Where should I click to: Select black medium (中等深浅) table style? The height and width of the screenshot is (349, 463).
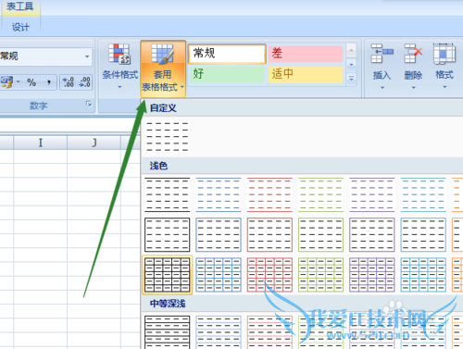pyautogui.click(x=167, y=331)
